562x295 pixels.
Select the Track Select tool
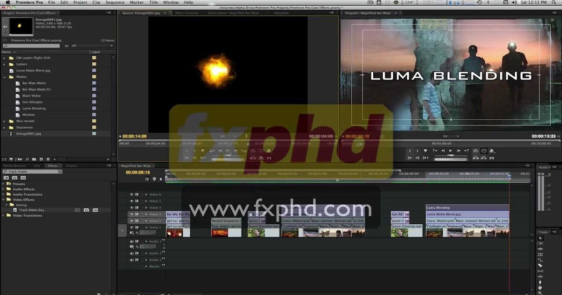pos(540,244)
